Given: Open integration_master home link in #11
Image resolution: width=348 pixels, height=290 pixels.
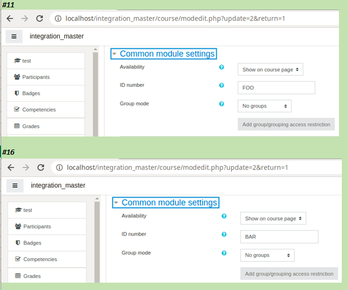Looking at the screenshot, I should (57, 36).
